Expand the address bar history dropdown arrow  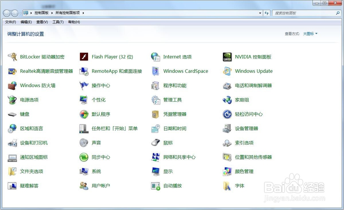[x=260, y=13]
